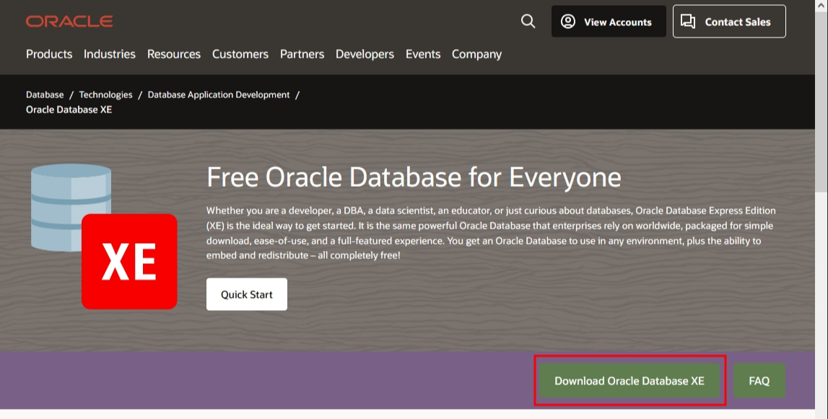
Task: Go to Technologies breadcrumb link
Action: click(105, 94)
